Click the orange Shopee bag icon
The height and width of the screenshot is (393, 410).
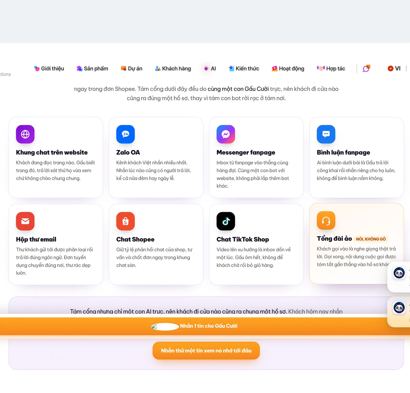[125, 221]
